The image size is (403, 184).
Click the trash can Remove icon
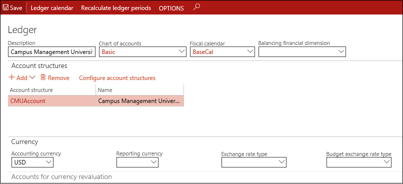pos(43,77)
